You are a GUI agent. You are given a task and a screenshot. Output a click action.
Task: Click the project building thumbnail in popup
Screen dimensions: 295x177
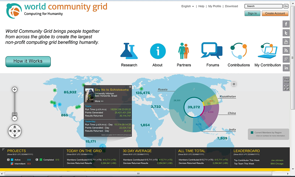click(x=89, y=95)
